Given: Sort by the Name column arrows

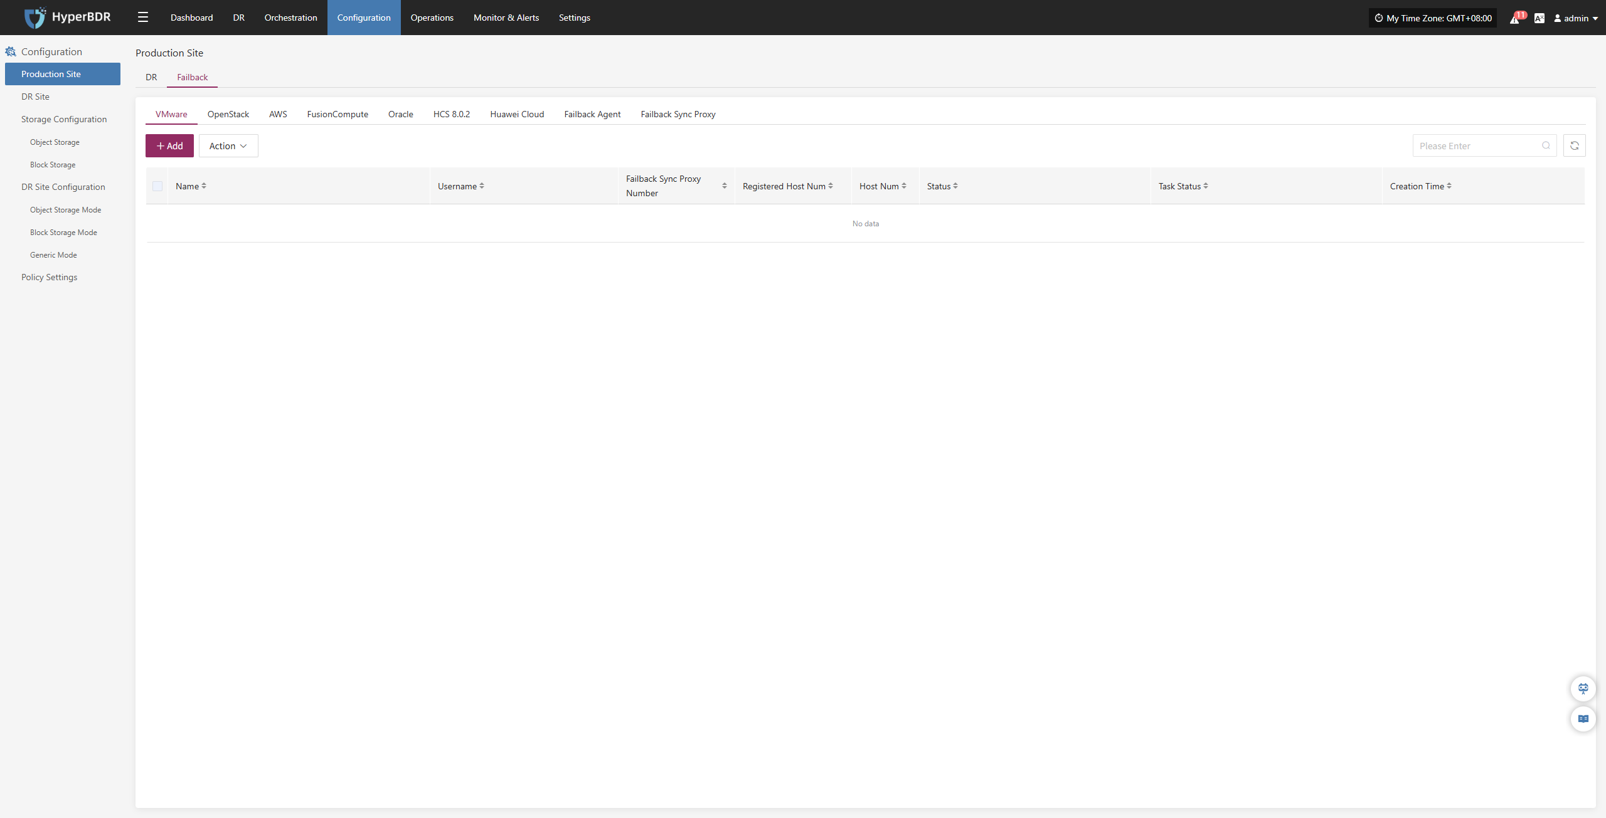Looking at the screenshot, I should point(204,186).
